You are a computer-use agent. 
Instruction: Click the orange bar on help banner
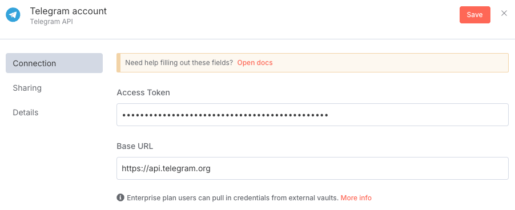coord(118,63)
